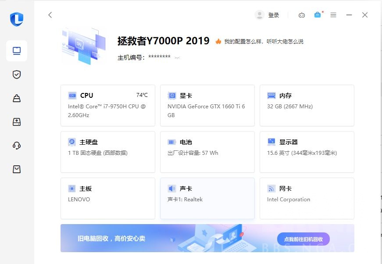
Task: Open the robot assistant icon
Action: coord(302,15)
